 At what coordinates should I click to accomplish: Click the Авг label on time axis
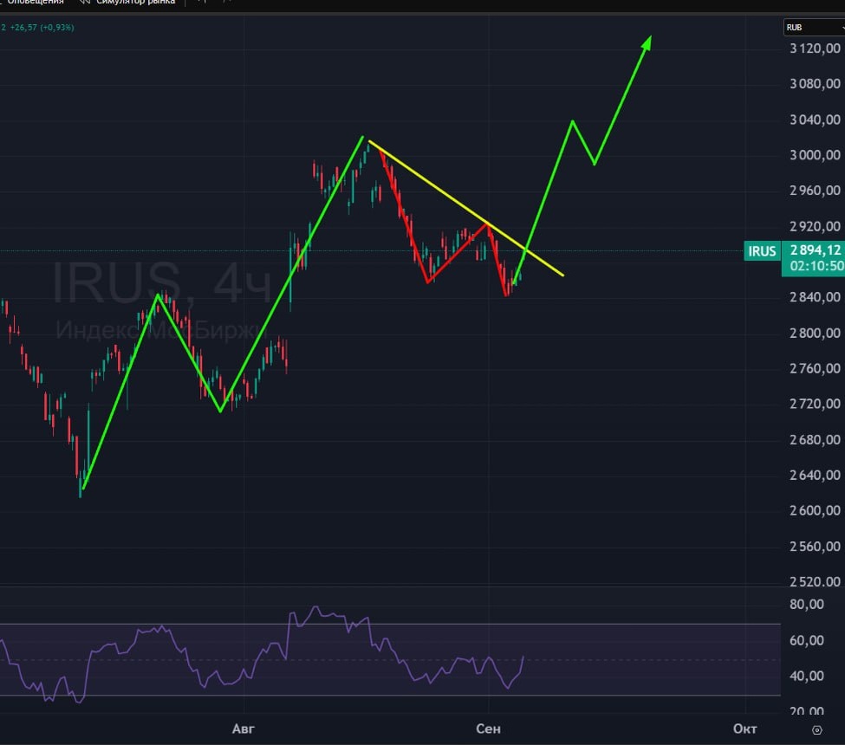(243, 729)
